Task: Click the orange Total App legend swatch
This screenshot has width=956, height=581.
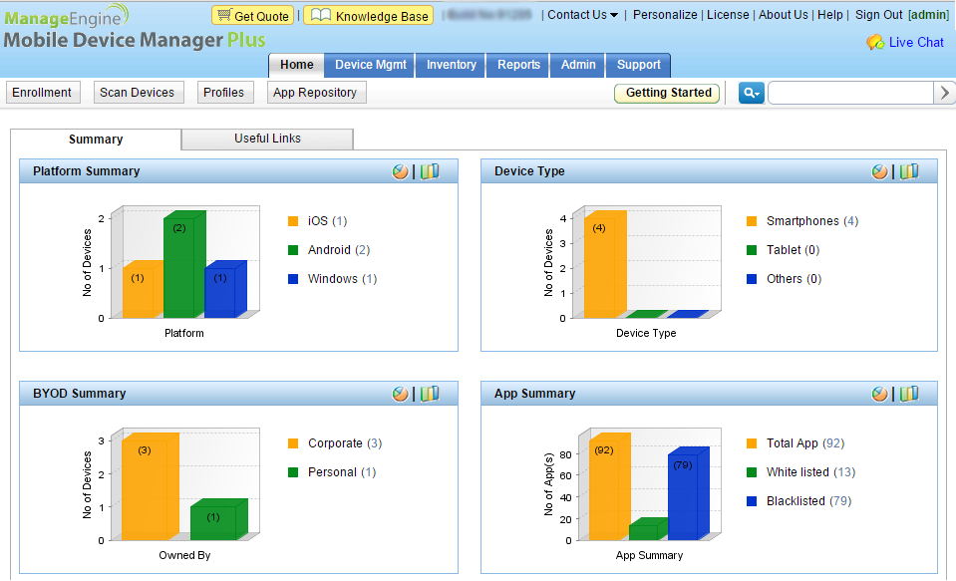Action: [752, 443]
